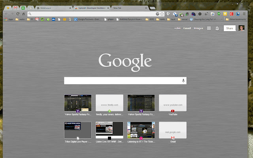Viewport: 253px width, 158px height.
Task: Close the Extensions tab
Action: coord(70,8)
